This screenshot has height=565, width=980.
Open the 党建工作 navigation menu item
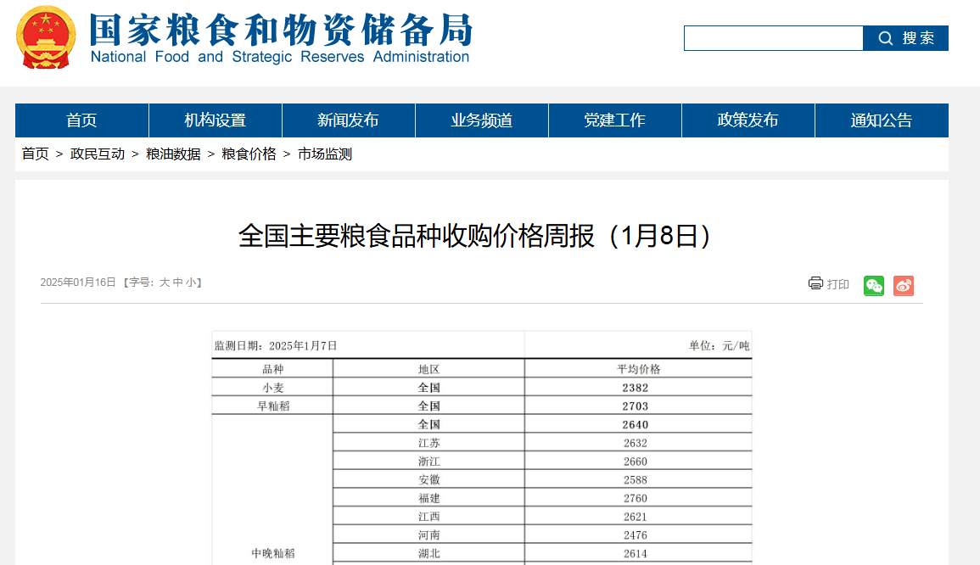click(614, 120)
